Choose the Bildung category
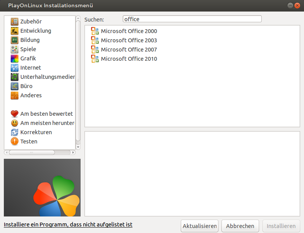This screenshot has height=233, width=304. click(30, 40)
